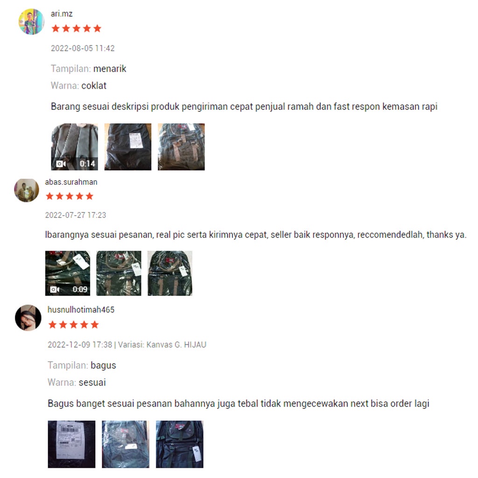View ari.mz's second photo with white label
The height and width of the screenshot is (478, 478).
coord(128,147)
